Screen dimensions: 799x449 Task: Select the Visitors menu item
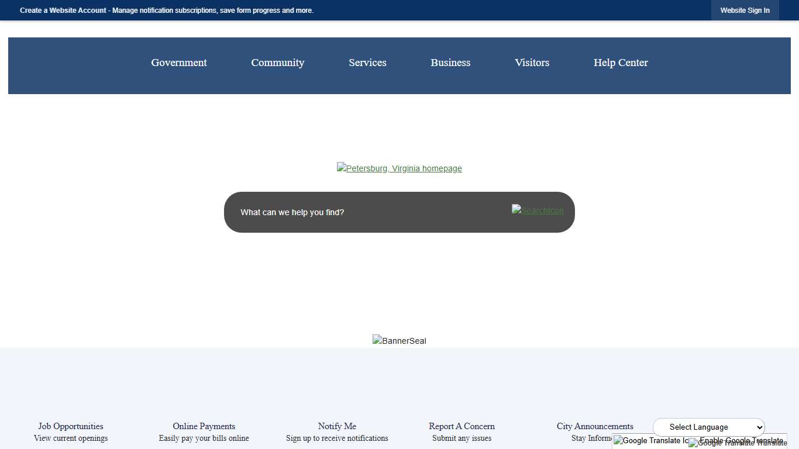tap(532, 63)
